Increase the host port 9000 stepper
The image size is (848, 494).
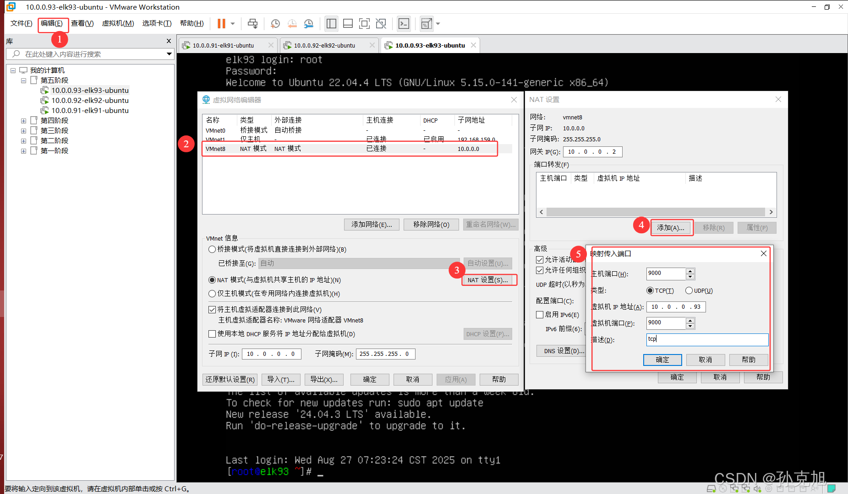(690, 271)
